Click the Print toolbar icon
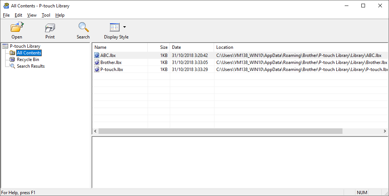The image size is (389, 196). coord(50,27)
